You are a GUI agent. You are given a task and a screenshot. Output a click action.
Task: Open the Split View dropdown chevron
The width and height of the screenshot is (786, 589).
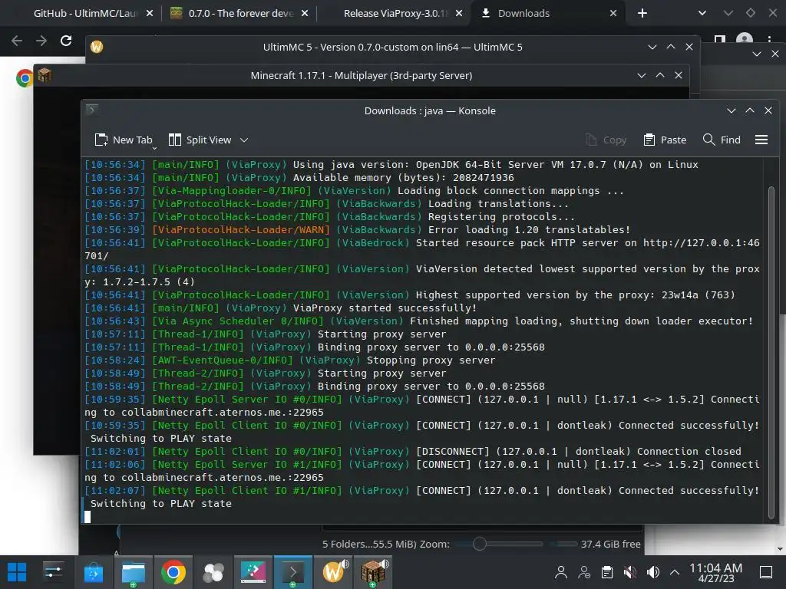pyautogui.click(x=244, y=140)
